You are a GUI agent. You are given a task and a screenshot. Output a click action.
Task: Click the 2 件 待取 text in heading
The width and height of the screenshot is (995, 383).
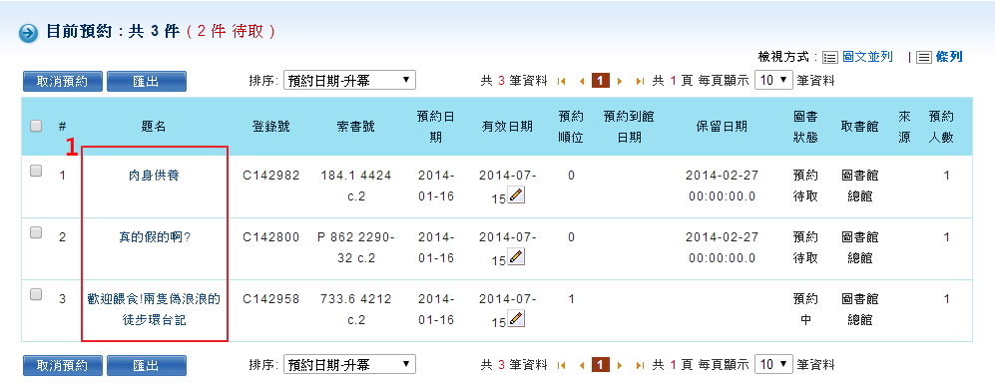[230, 32]
